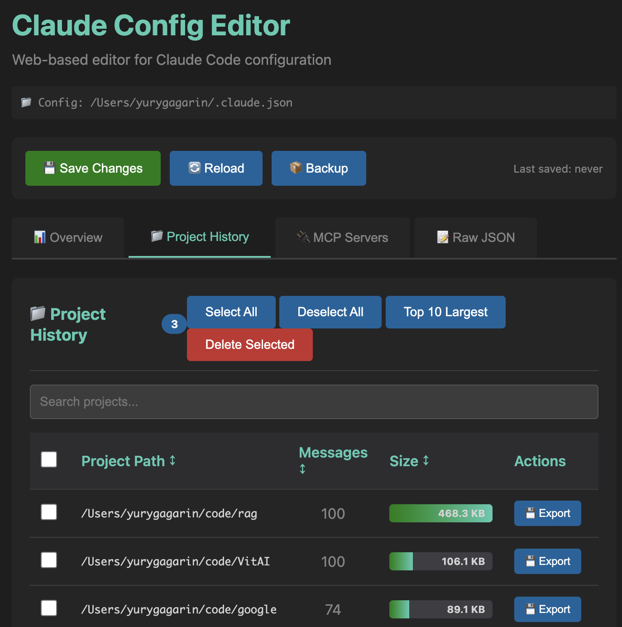Click the floppy disk icon on Save Changes

coord(49,168)
